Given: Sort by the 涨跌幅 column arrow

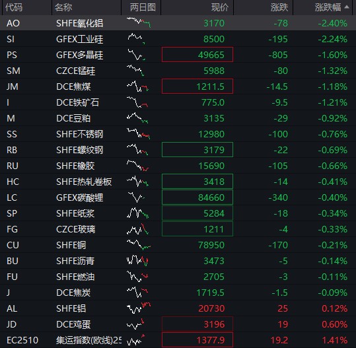Looking at the screenshot, I should (347, 7).
